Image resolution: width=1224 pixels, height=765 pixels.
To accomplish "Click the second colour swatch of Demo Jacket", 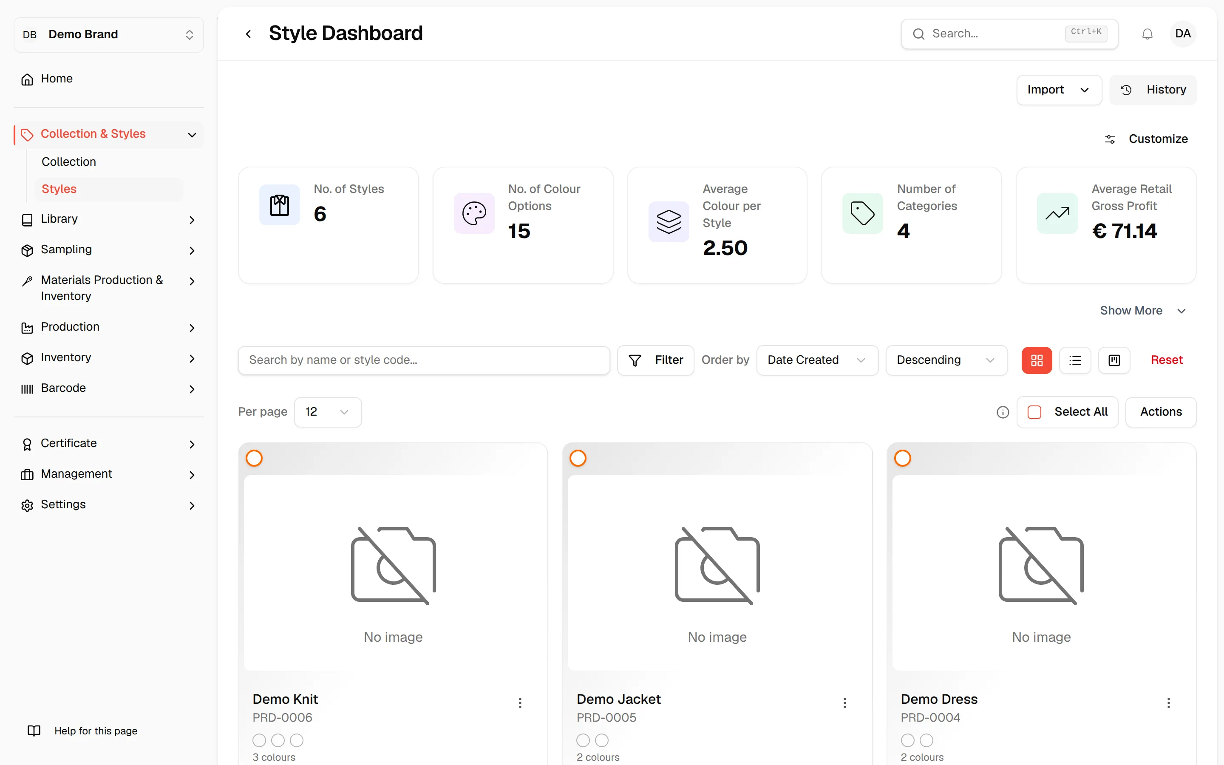I will click(x=601, y=740).
